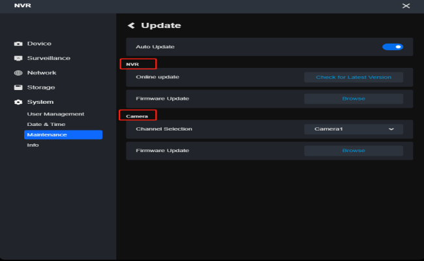Select Network in the sidebar
This screenshot has height=261, width=424.
pyautogui.click(x=42, y=73)
